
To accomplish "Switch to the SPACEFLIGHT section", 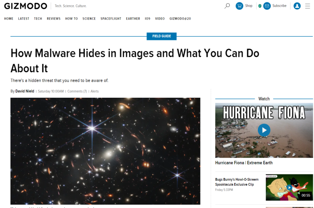I will [111, 19].
